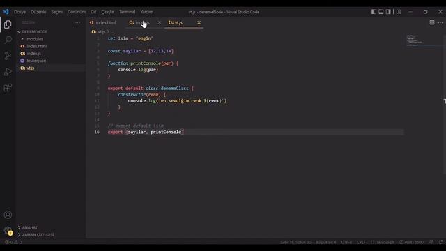Screen dimensions: 446x251
Task: Split the editor to the right
Action: (x=432, y=22)
